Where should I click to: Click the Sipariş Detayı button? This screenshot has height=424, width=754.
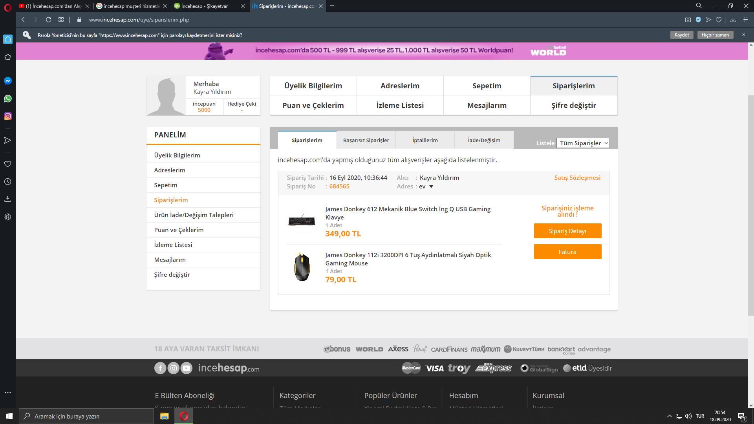567,231
